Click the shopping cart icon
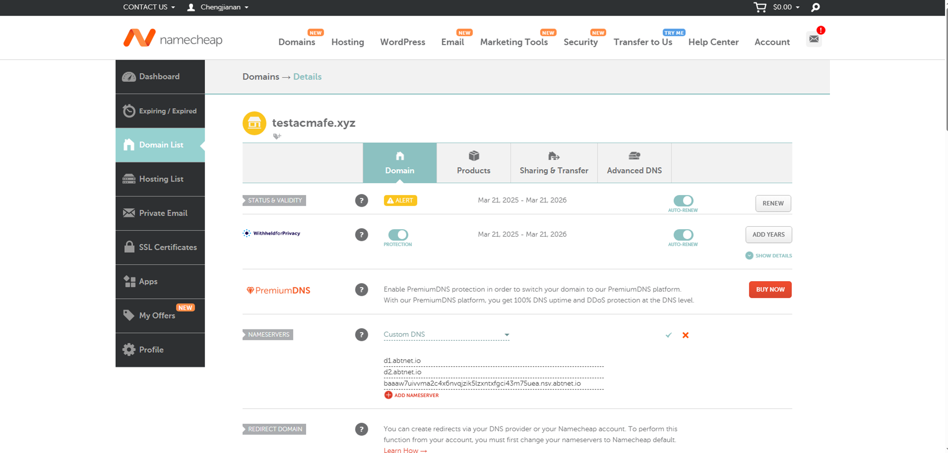 (760, 7)
